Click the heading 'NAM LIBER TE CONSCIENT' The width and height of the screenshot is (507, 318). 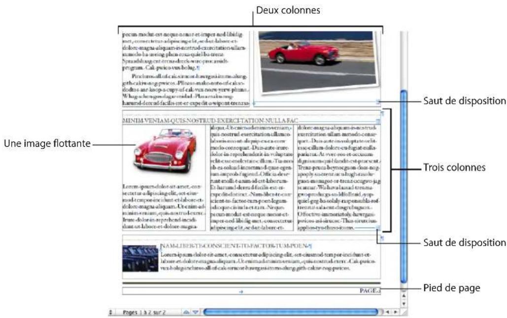(x=235, y=246)
